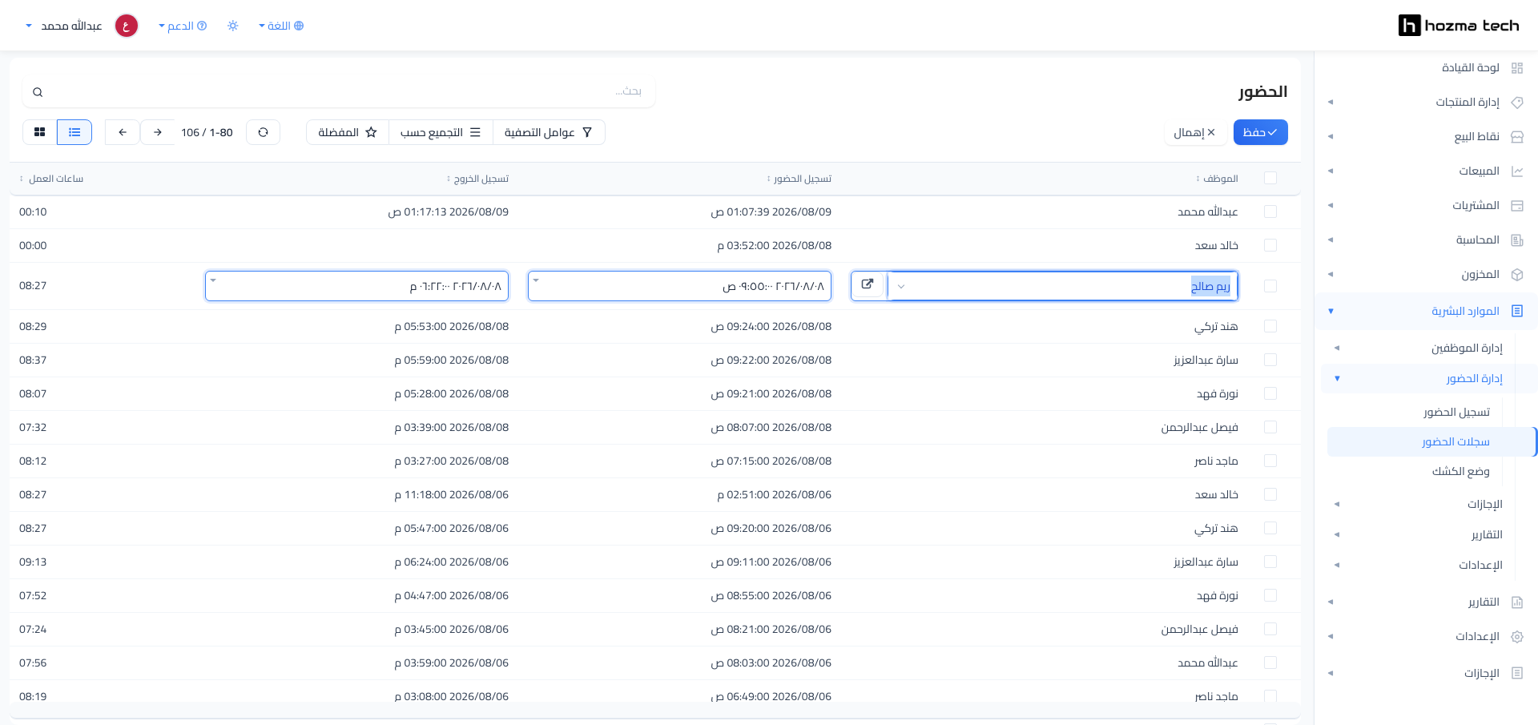This screenshot has width=1538, height=725.
Task: Check row هند تركي 2026/08/08
Action: pyautogui.click(x=1270, y=327)
